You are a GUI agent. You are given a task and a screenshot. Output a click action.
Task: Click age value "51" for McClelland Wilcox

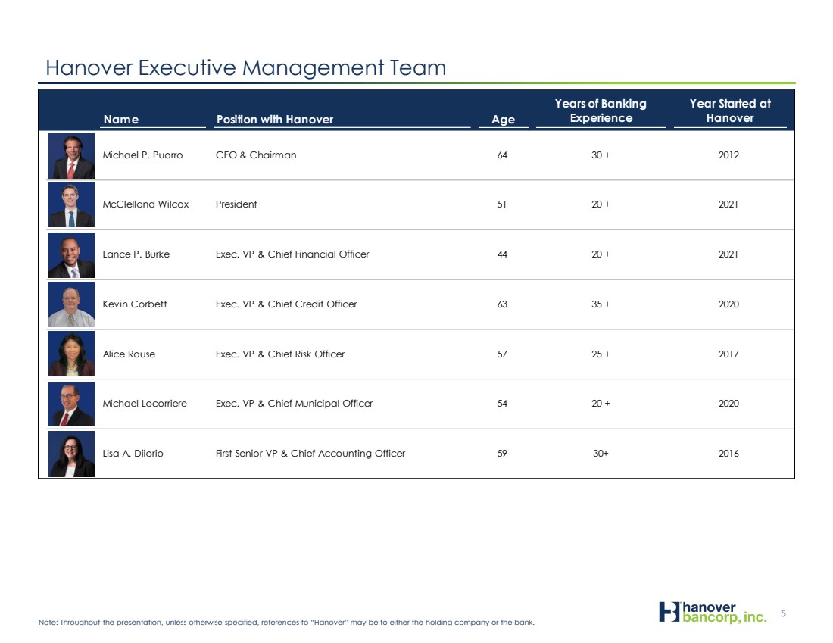pos(502,204)
